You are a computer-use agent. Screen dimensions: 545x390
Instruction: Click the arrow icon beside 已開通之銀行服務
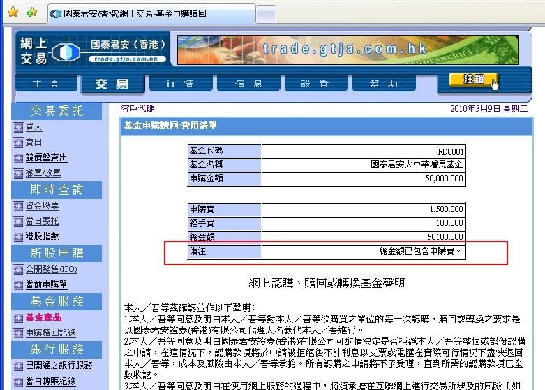18,366
